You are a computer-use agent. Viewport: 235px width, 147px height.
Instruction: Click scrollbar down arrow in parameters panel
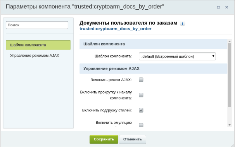[x=230, y=125]
